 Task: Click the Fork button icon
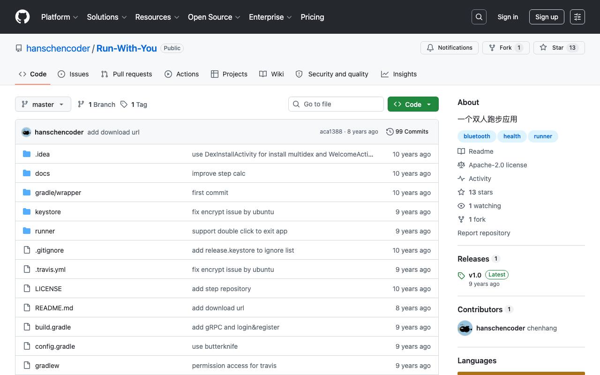492,48
